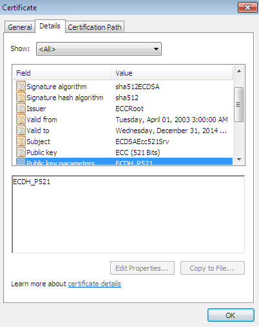Open the Show <All> dropdown

(99, 49)
